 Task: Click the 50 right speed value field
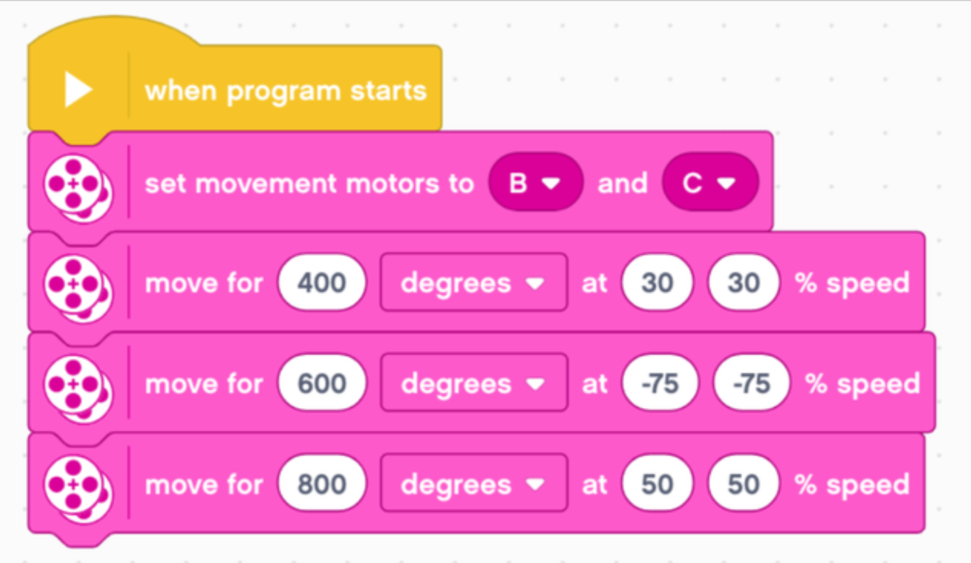(742, 483)
